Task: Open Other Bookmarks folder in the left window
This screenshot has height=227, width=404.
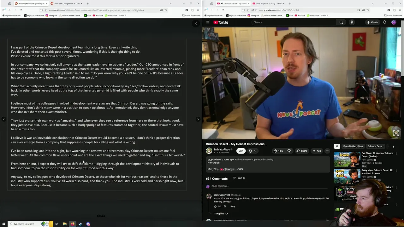Action: click(x=191, y=15)
